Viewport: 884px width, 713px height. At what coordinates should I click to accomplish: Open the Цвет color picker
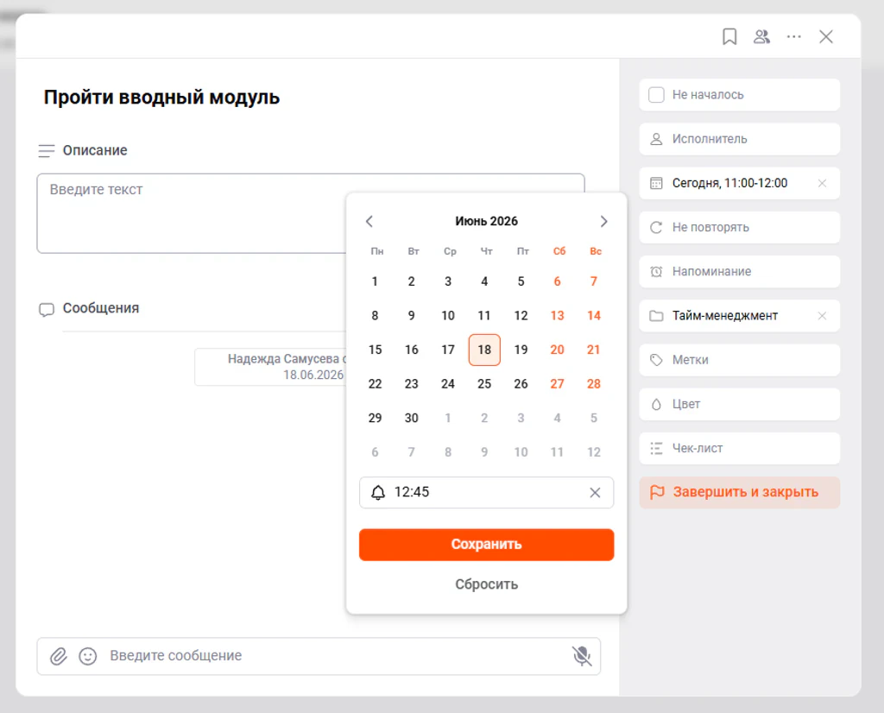(740, 404)
